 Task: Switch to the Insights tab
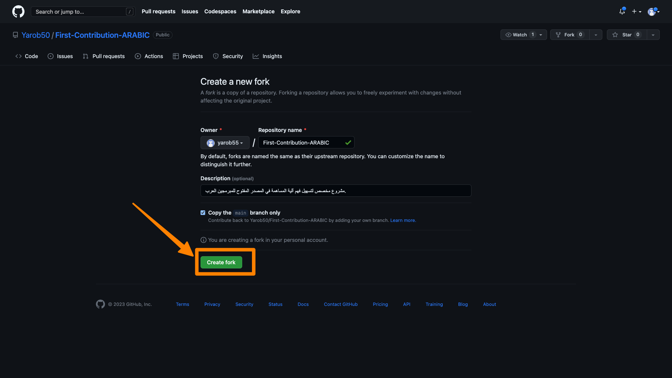267,56
